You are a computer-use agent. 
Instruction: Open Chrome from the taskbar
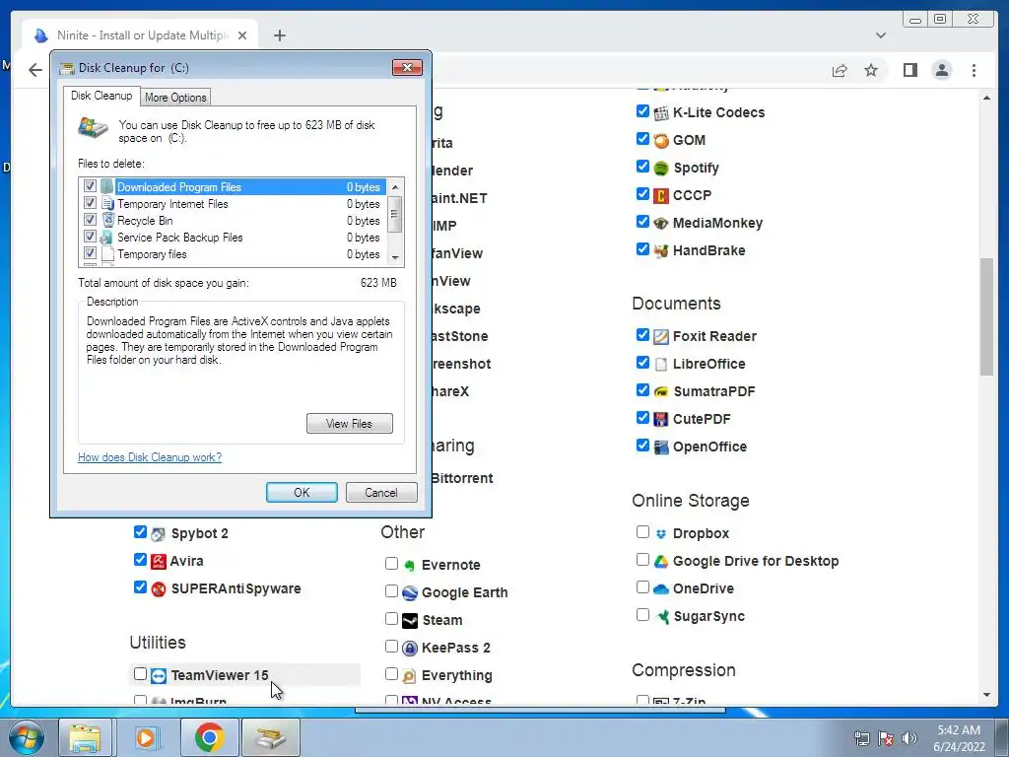click(x=209, y=737)
